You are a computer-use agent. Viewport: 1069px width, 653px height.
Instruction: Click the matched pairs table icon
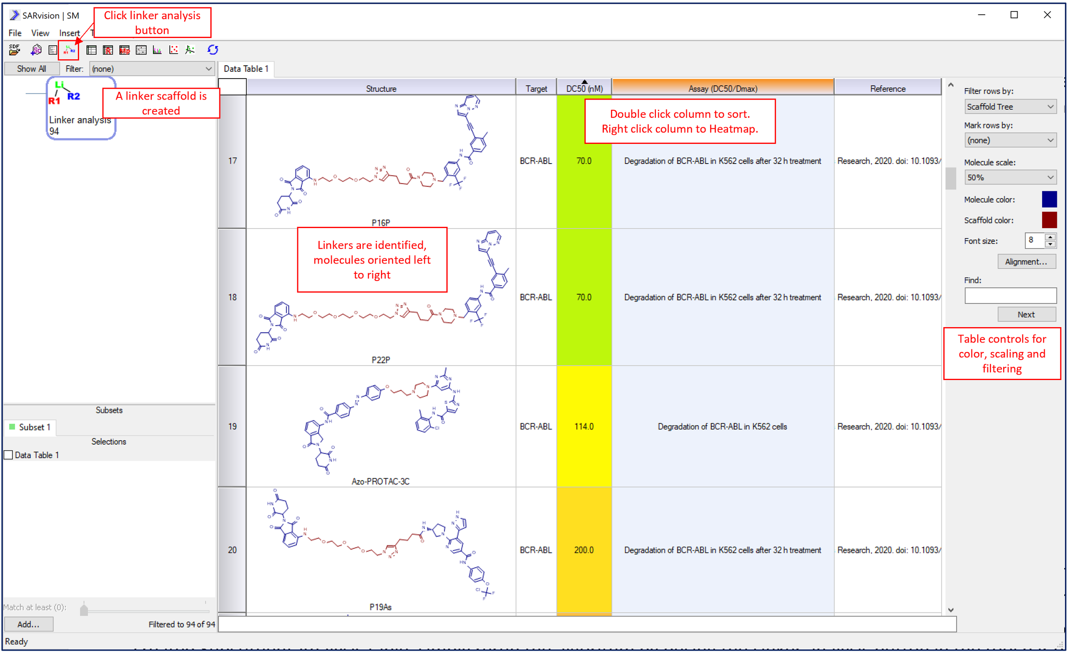tap(124, 50)
